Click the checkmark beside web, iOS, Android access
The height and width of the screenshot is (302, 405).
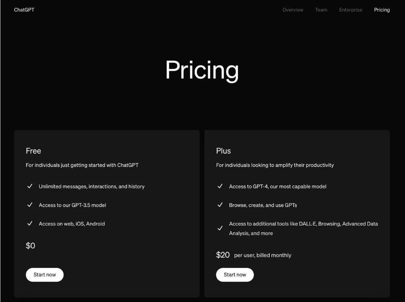[30, 223]
